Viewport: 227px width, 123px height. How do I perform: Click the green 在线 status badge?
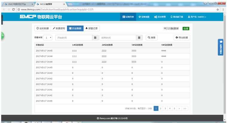(x=186, y=29)
